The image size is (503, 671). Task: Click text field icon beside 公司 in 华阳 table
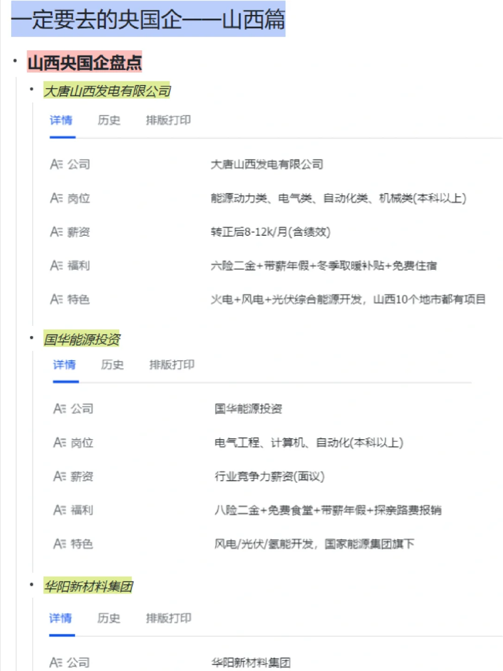(56, 663)
